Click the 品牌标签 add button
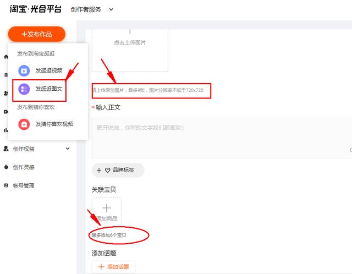The height and width of the screenshot is (274, 352). [x=118, y=171]
